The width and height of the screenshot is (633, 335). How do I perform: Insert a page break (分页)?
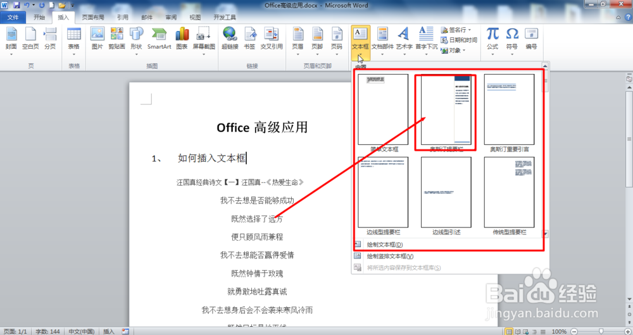50,40
